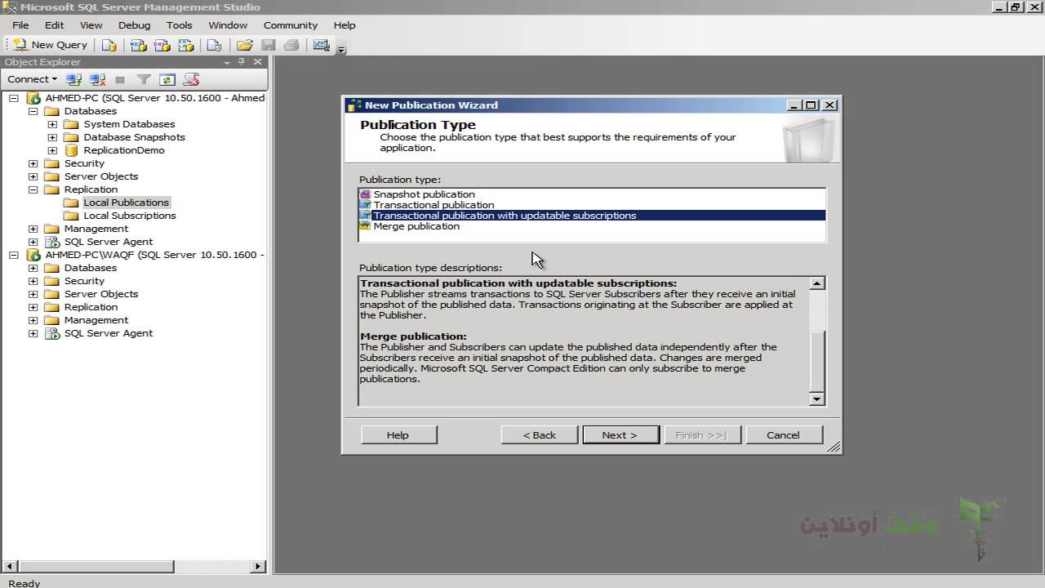Click the SQL Server Compact Query icon

[x=214, y=45]
